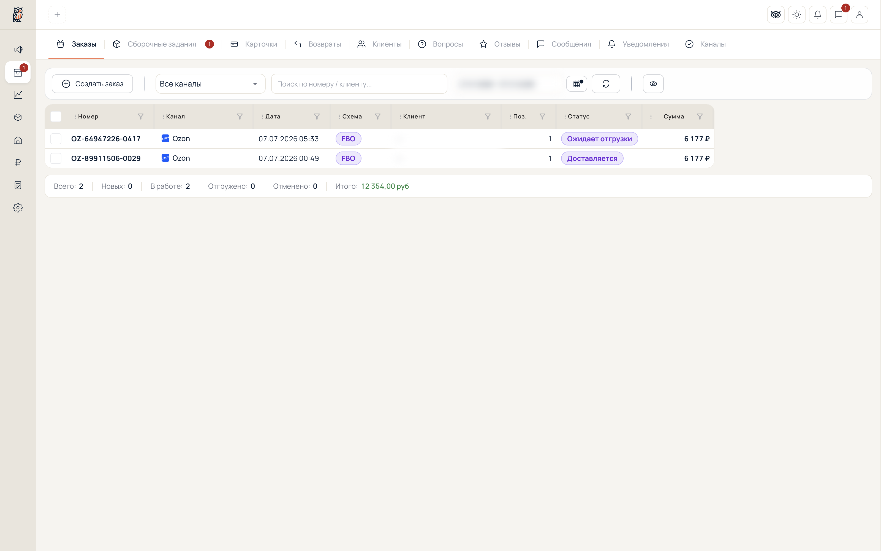Open the Вопросы tab
The image size is (881, 551).
point(440,44)
